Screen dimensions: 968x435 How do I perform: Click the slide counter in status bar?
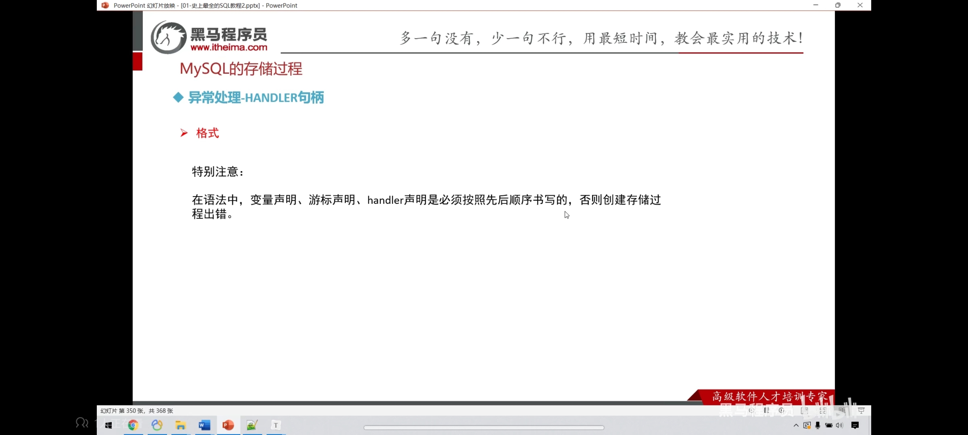[x=137, y=410]
